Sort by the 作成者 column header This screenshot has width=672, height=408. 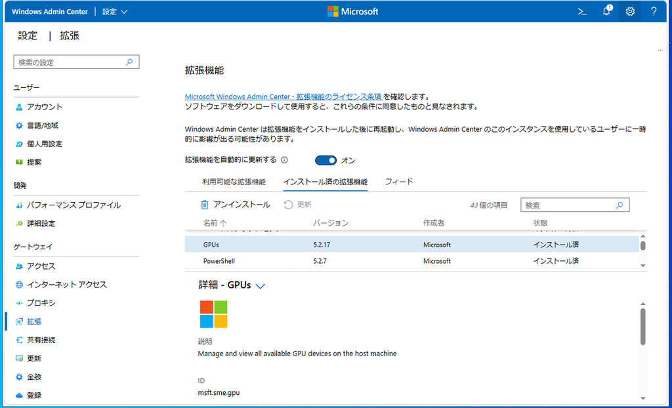click(x=434, y=223)
